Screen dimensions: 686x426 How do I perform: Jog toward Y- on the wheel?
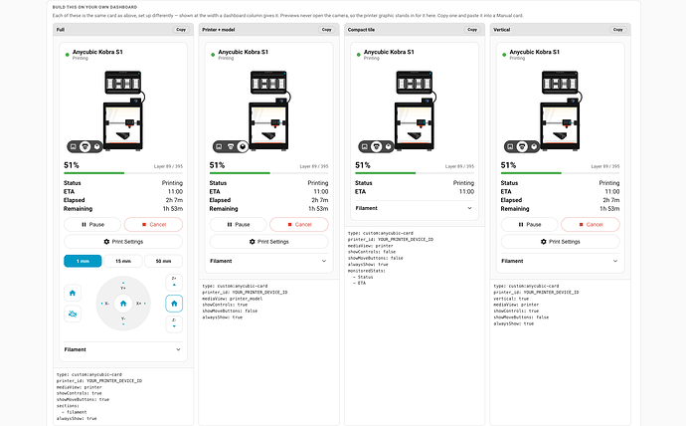pos(123,320)
